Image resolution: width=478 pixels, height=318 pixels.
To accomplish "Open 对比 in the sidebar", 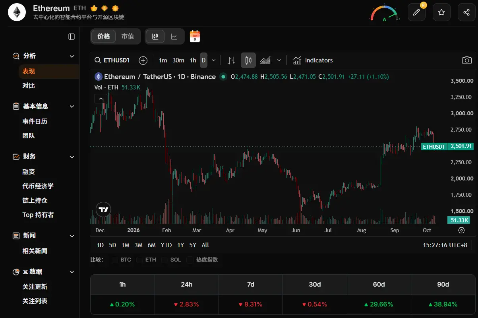I will click(x=29, y=86).
